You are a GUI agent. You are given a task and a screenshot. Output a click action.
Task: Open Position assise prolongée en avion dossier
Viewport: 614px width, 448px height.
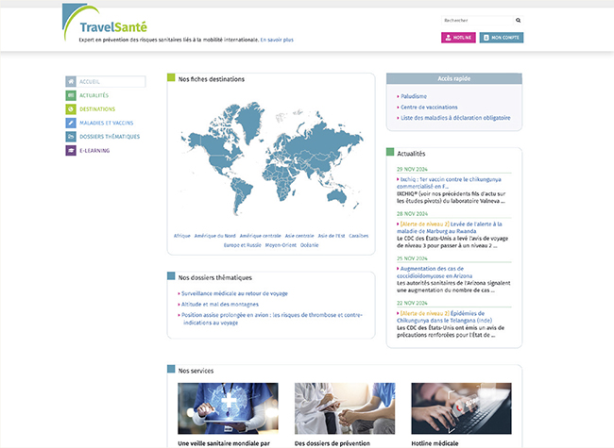(x=272, y=319)
